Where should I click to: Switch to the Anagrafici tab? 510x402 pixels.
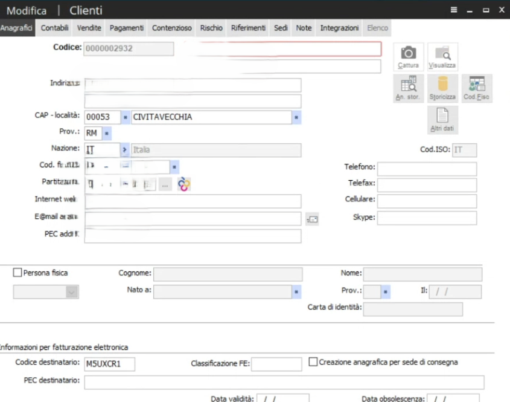[17, 28]
